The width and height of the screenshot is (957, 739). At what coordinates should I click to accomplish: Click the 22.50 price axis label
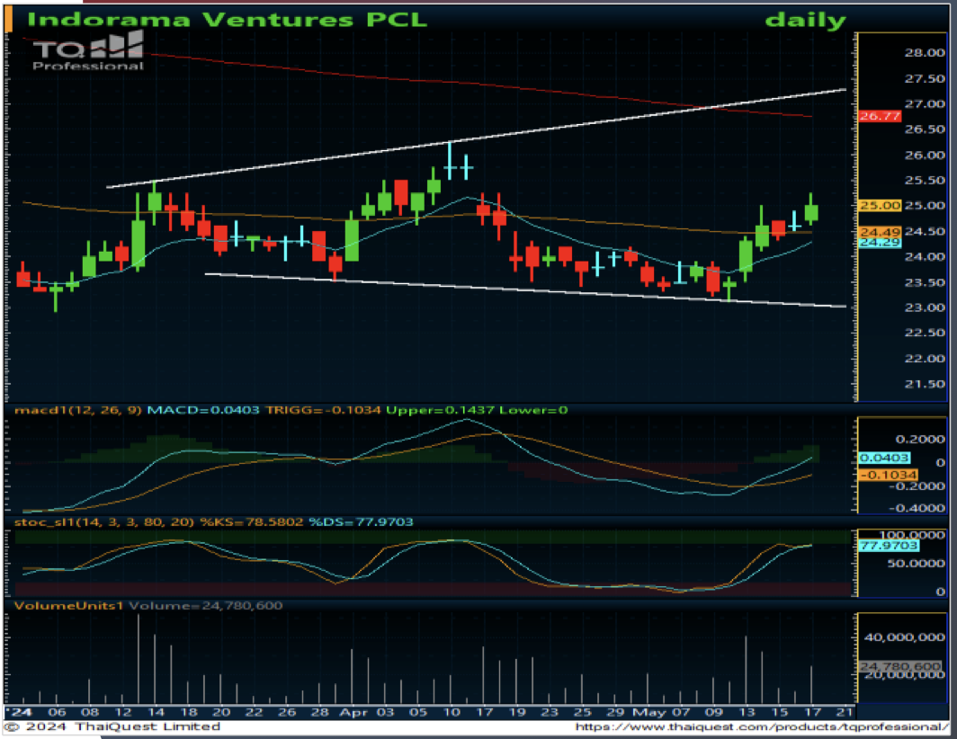point(925,333)
